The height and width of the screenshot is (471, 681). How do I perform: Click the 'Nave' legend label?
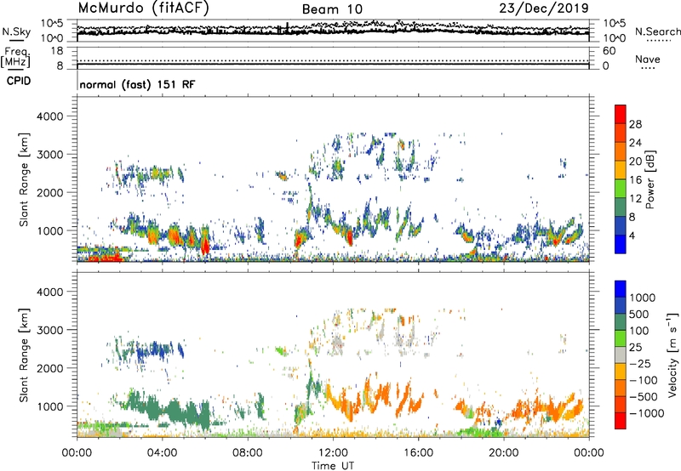tap(648, 59)
